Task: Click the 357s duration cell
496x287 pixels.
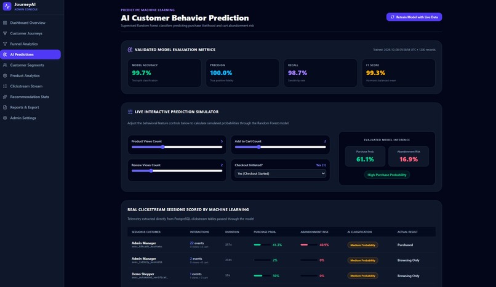Action: click(228, 245)
